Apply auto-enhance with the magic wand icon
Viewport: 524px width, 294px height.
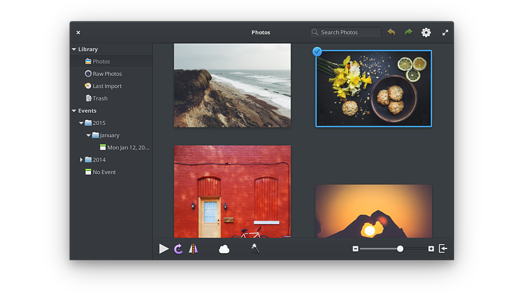[x=255, y=248]
